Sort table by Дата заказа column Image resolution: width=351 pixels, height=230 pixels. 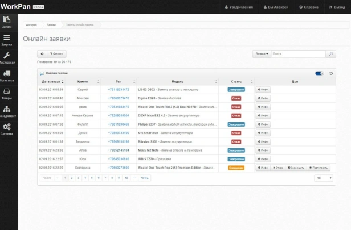tap(51, 82)
